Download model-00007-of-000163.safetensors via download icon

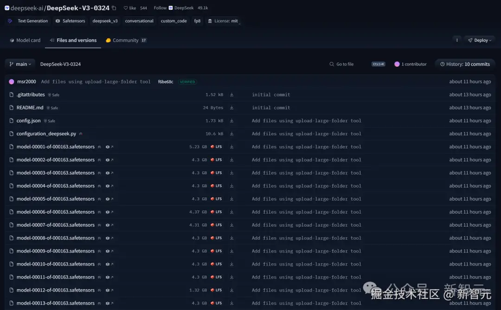[231, 225]
